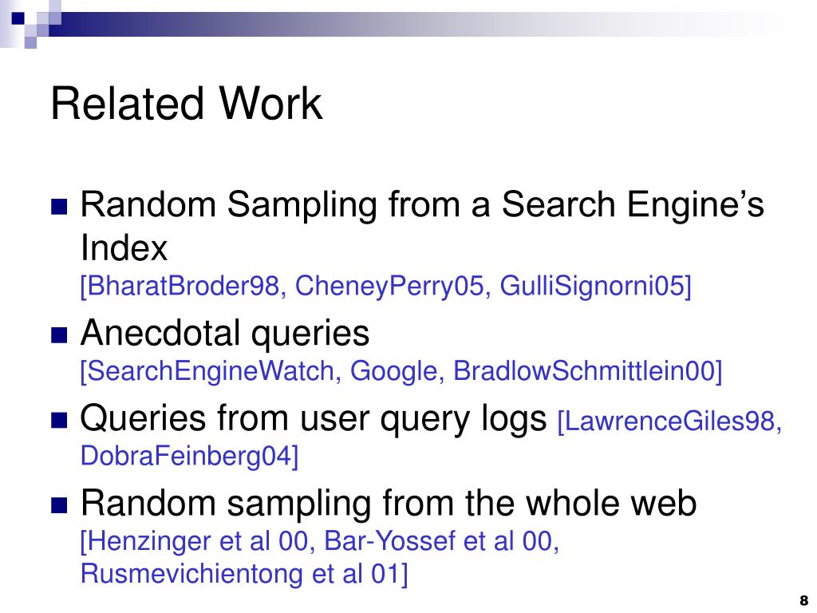Click the bullet square beside Random Sampling from a Search Engine's Index

[x=59, y=207]
